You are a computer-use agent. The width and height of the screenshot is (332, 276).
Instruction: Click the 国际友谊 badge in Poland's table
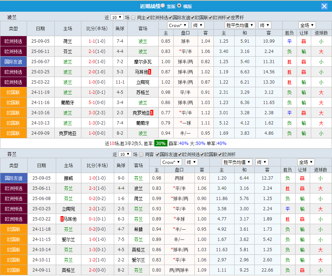(13, 62)
